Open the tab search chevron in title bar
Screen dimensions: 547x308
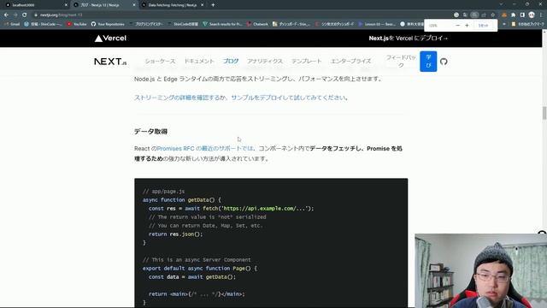pos(501,4)
